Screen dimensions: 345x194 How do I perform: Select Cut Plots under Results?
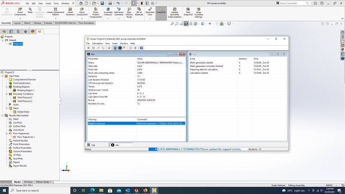pyautogui.click(x=17, y=123)
